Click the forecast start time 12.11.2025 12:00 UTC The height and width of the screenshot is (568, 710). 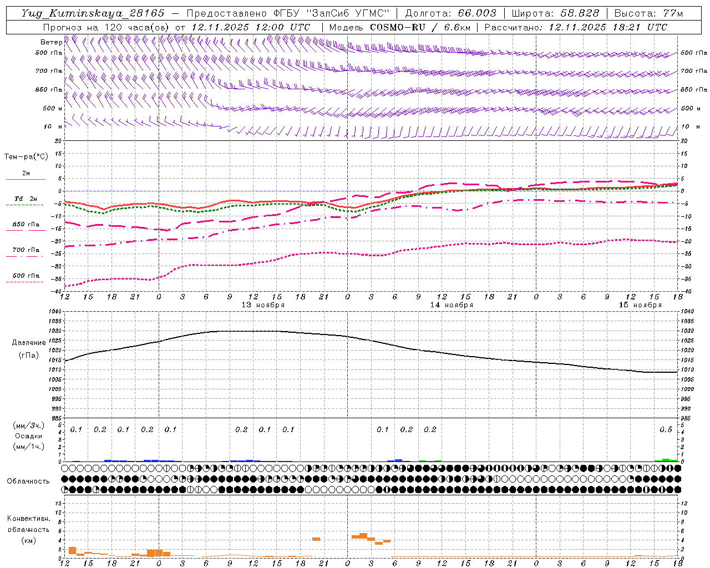click(251, 27)
